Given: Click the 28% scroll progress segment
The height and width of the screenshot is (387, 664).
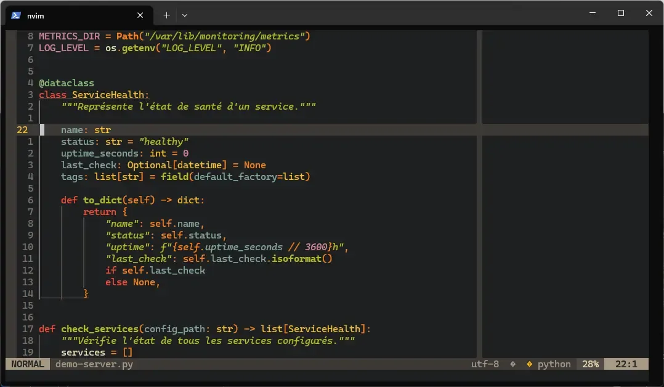Looking at the screenshot, I should coord(589,364).
